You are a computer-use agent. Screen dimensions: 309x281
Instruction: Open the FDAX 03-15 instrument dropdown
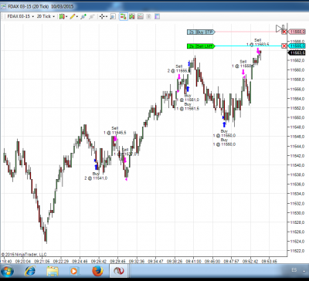pyautogui.click(x=21, y=16)
